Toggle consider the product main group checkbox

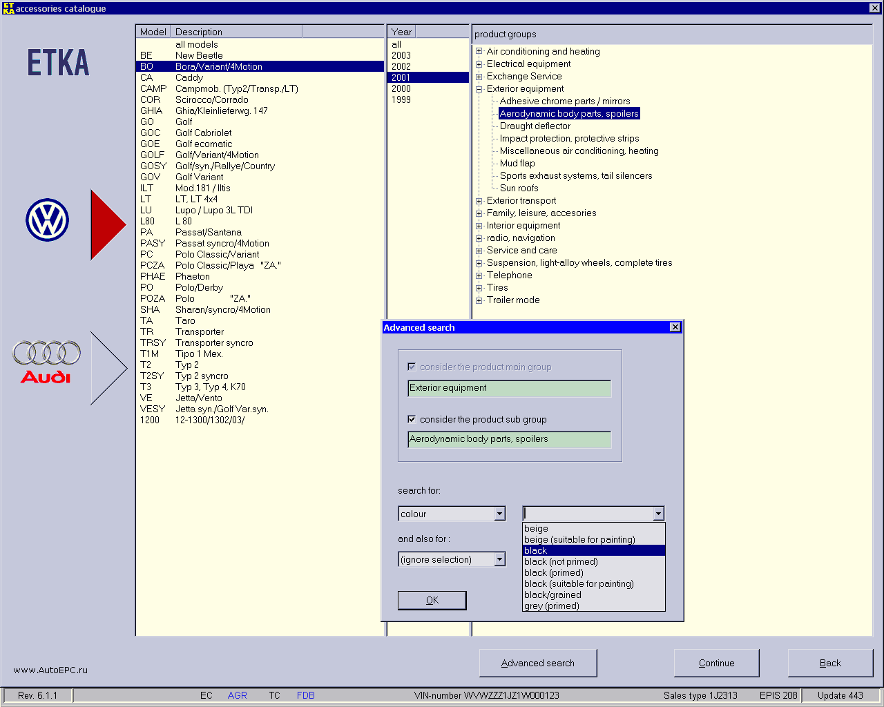click(412, 367)
